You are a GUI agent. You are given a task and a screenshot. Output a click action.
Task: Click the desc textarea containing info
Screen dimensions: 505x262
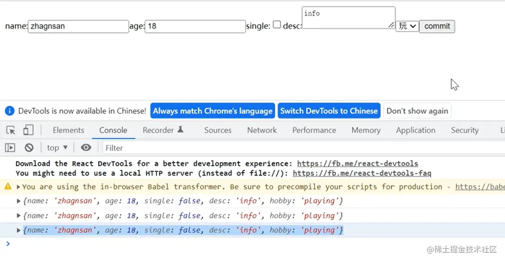tap(348, 17)
